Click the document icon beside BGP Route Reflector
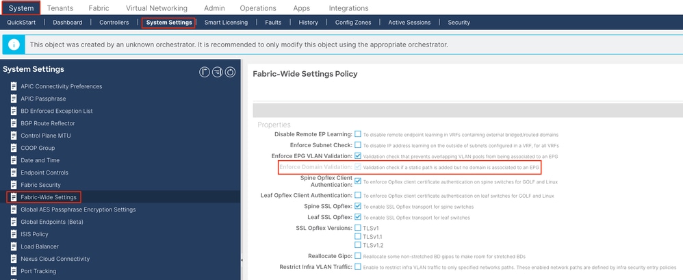This screenshot has width=683, height=280. [x=14, y=123]
